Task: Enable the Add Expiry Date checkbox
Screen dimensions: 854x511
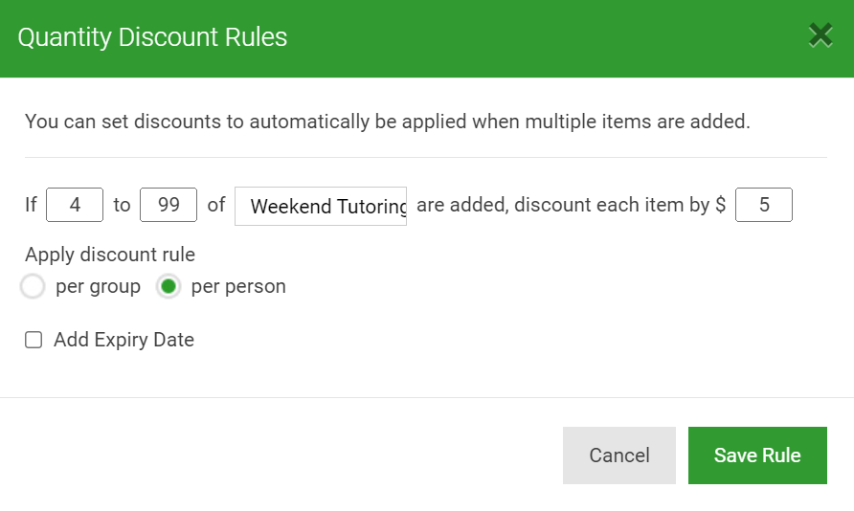Action: pos(34,340)
